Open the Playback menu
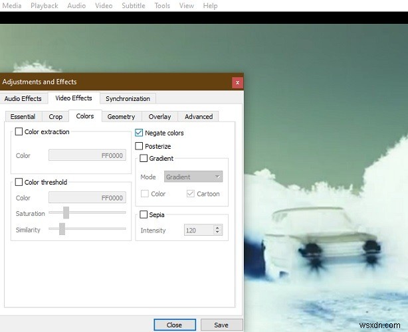Image resolution: width=408 pixels, height=332 pixels. point(45,5)
